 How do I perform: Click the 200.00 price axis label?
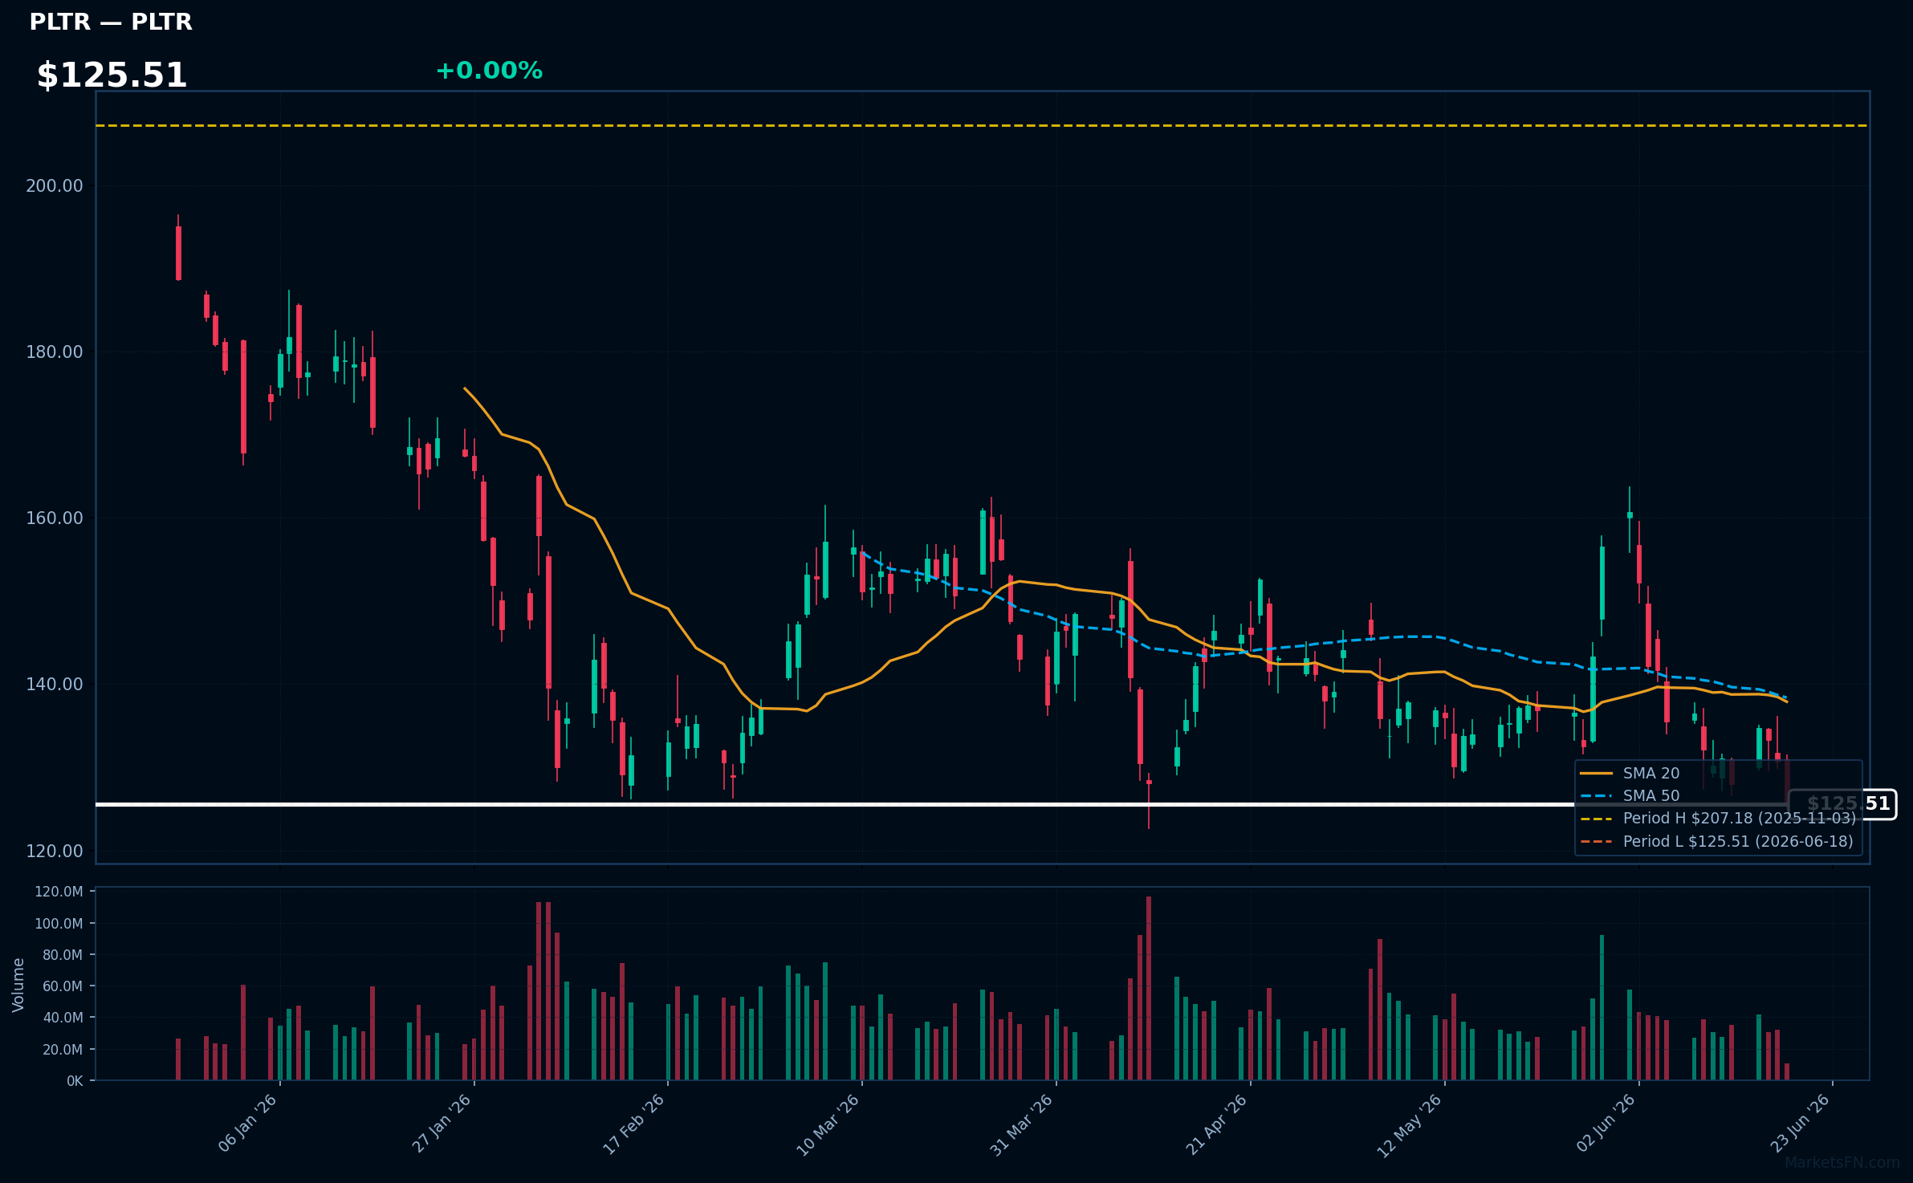(55, 186)
